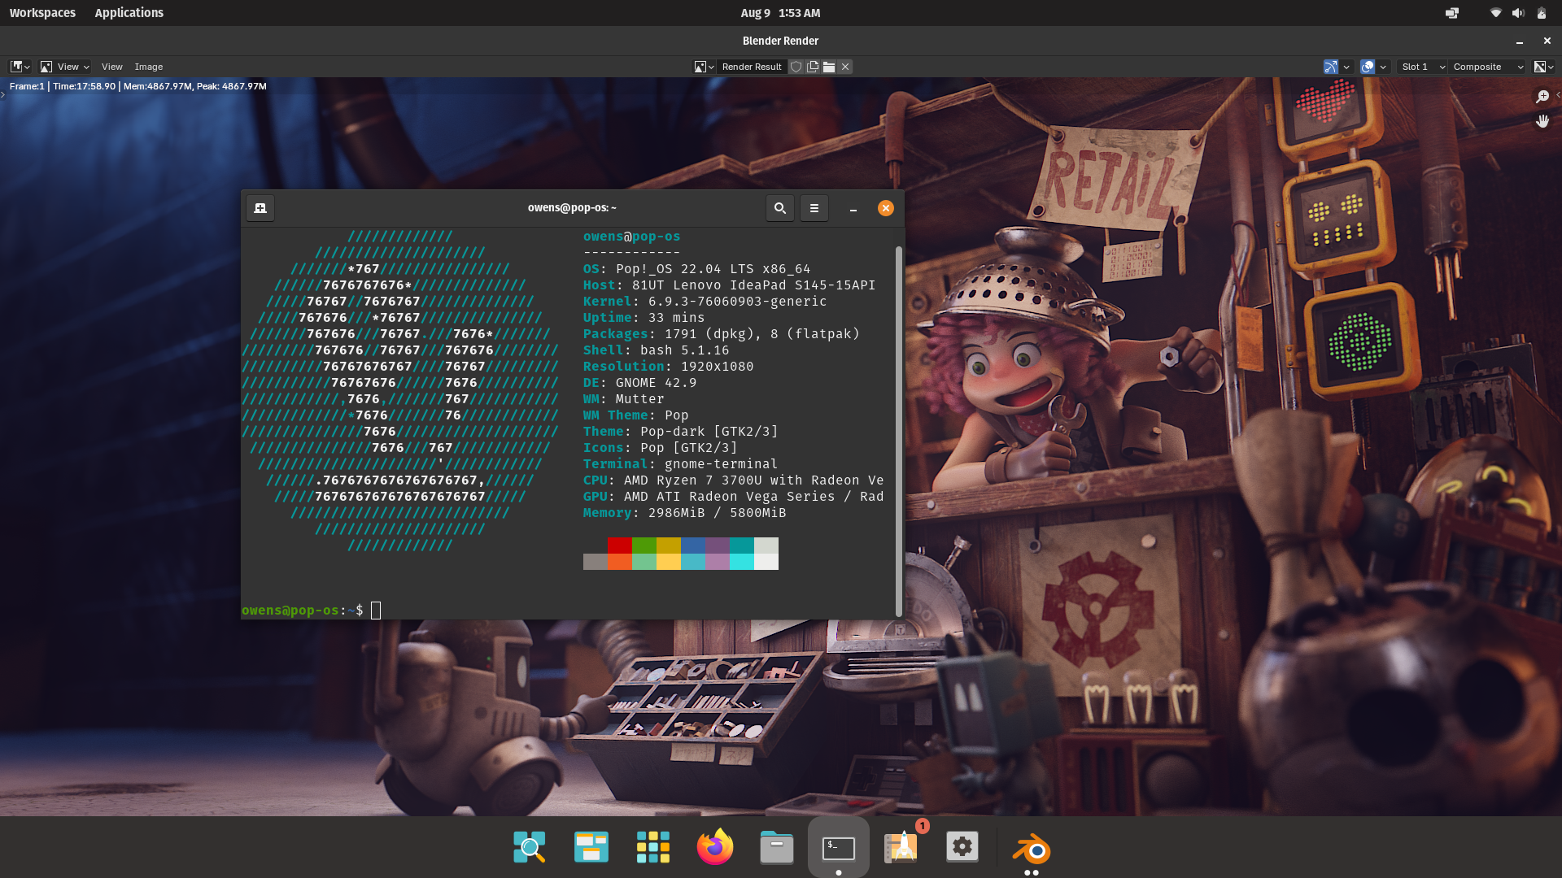Open the dock application grid launcher
1562x878 pixels.
(653, 847)
